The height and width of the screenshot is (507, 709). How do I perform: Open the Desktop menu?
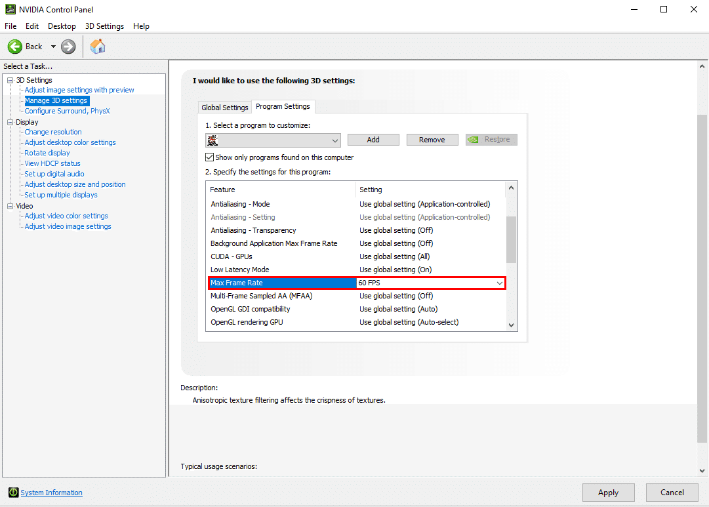pos(62,26)
